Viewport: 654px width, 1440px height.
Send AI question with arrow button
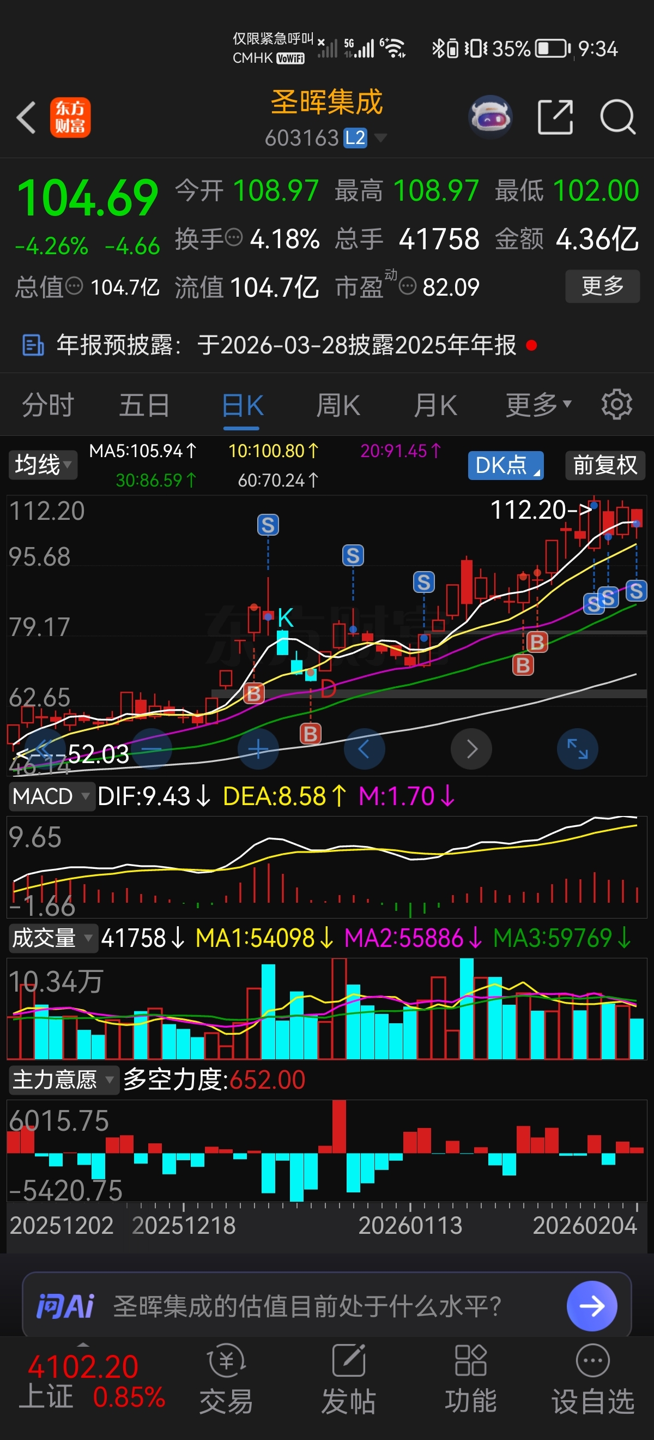tap(592, 1306)
